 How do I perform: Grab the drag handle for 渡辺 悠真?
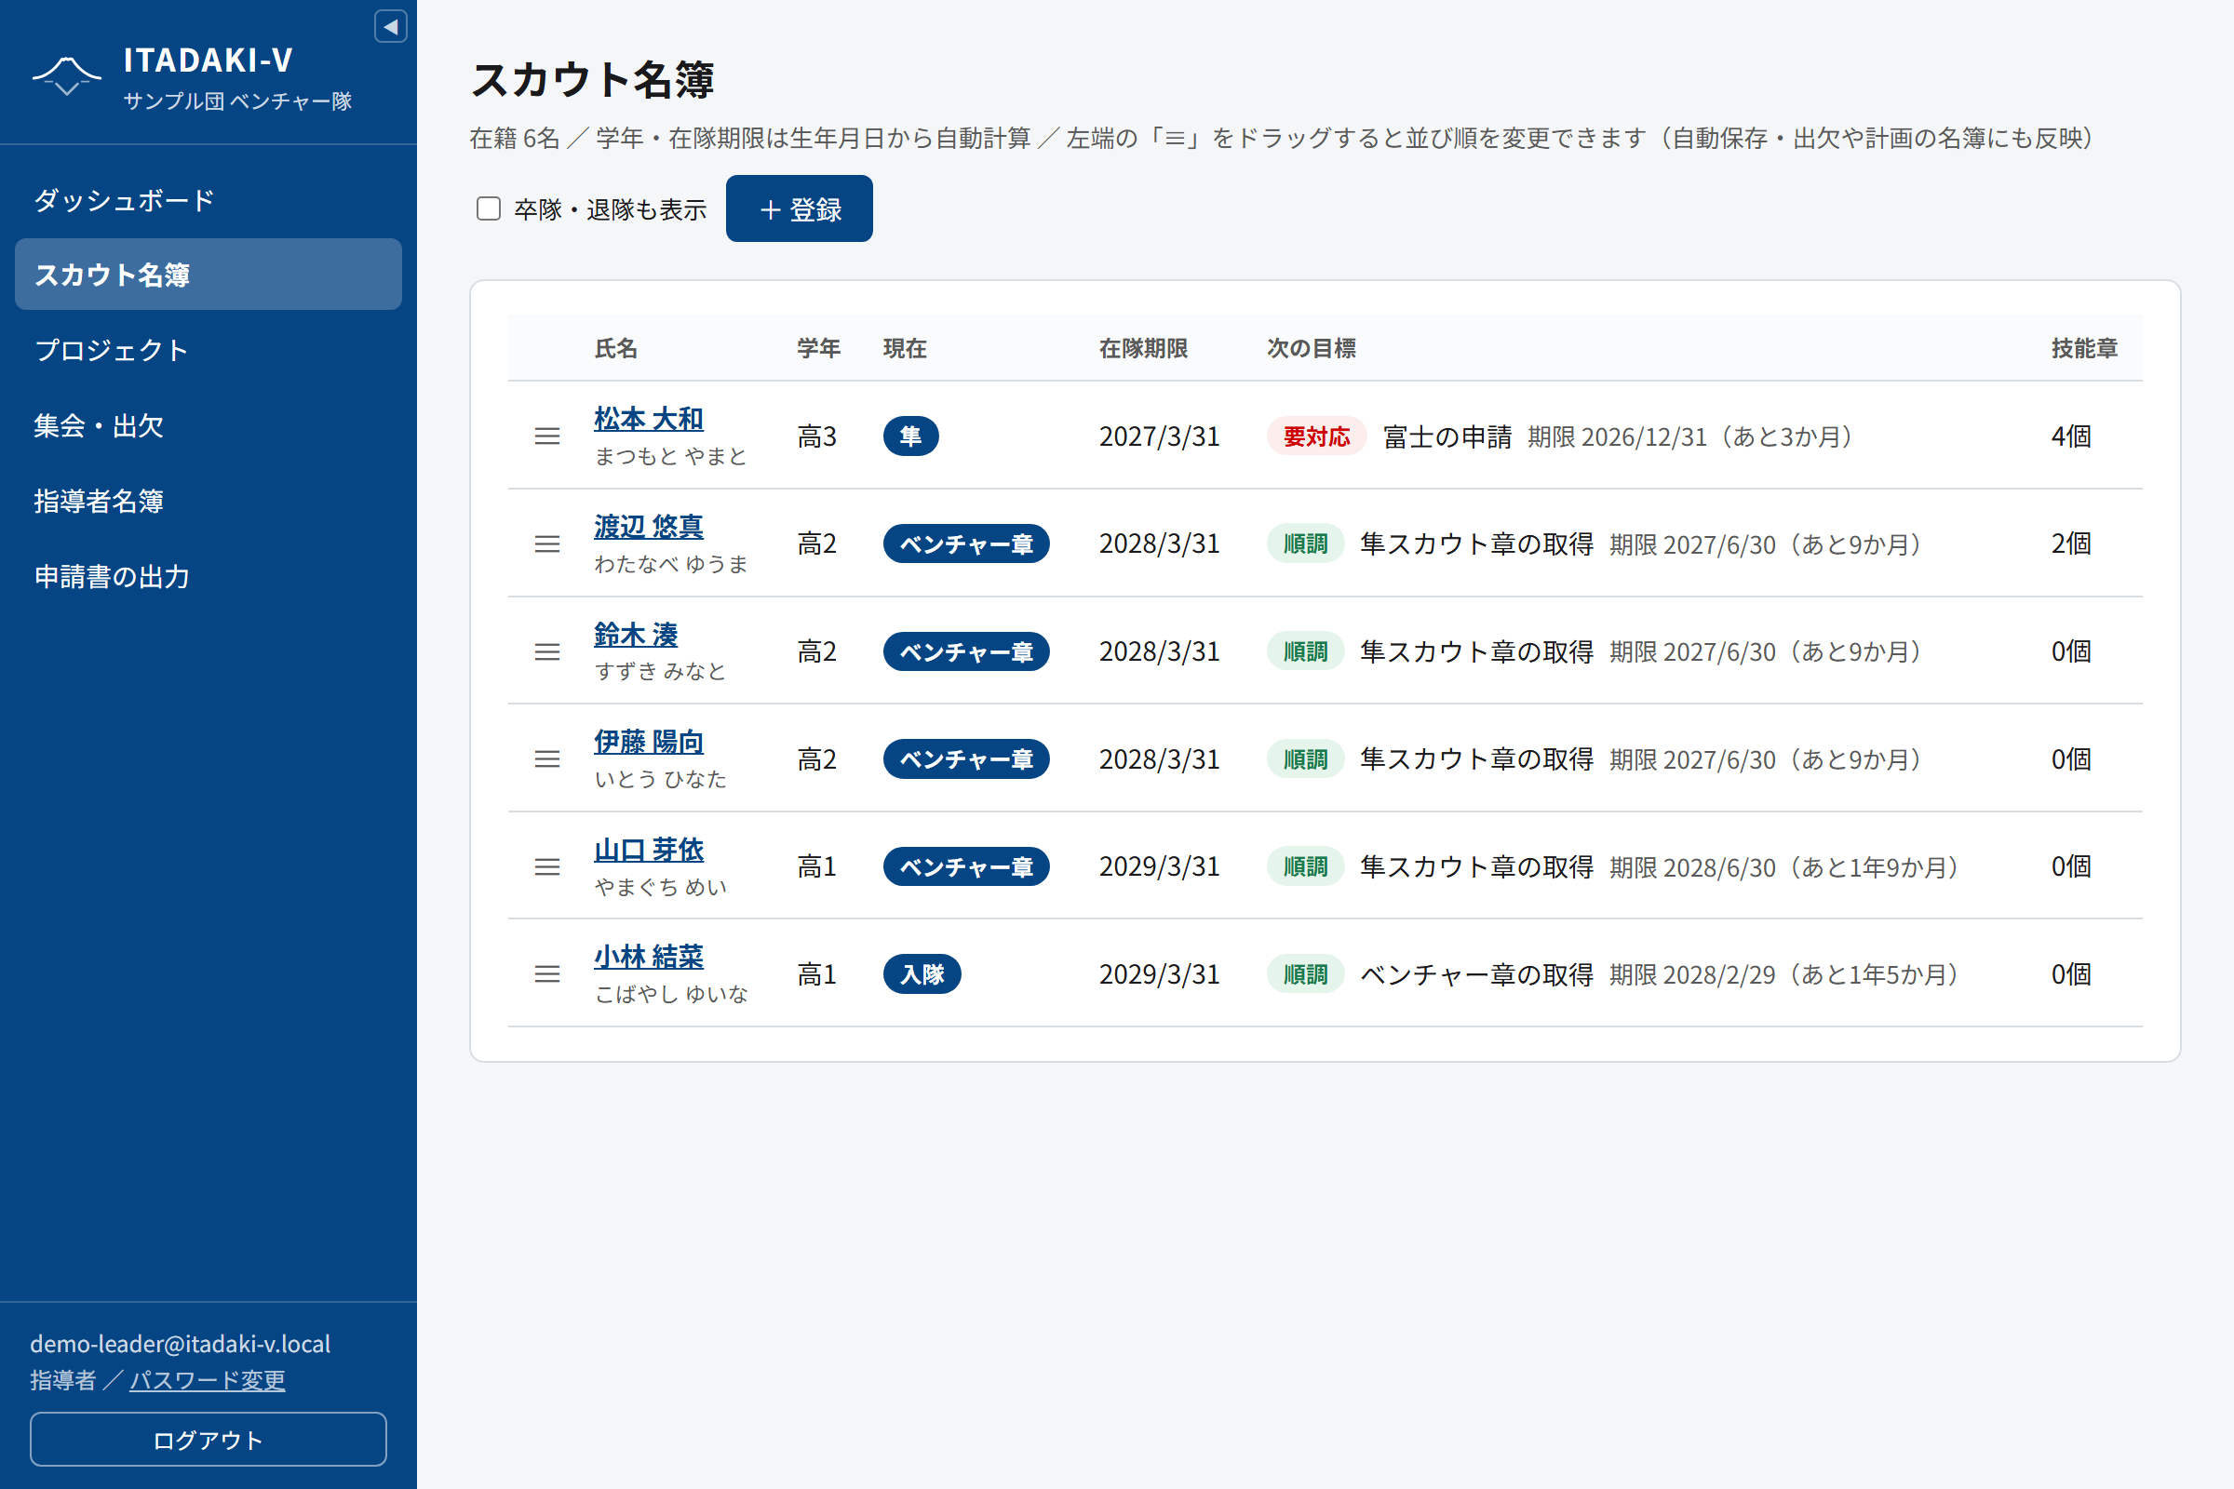click(x=547, y=543)
